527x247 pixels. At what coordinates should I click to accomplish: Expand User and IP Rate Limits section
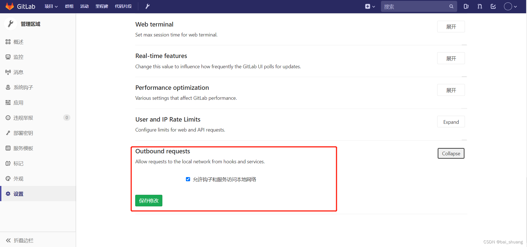pos(451,122)
